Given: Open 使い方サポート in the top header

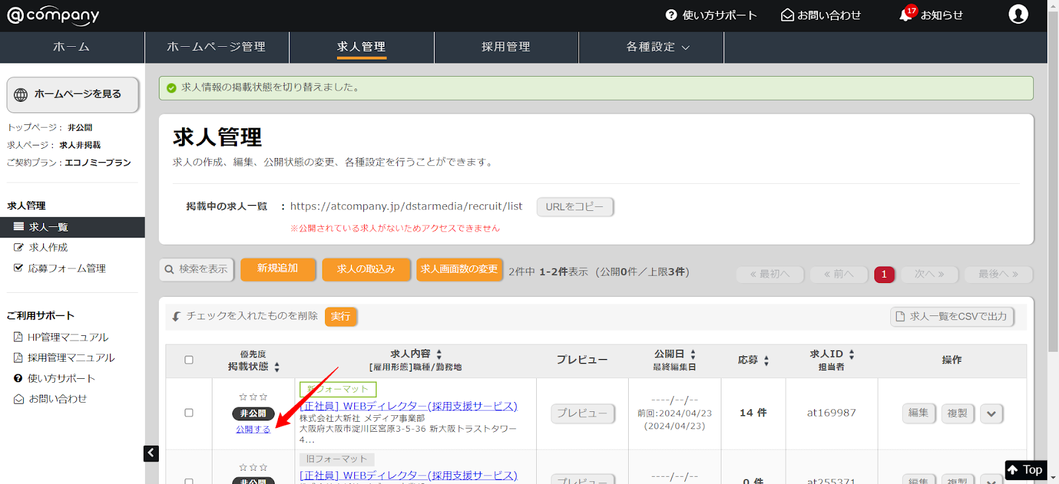Looking at the screenshot, I should (x=711, y=15).
